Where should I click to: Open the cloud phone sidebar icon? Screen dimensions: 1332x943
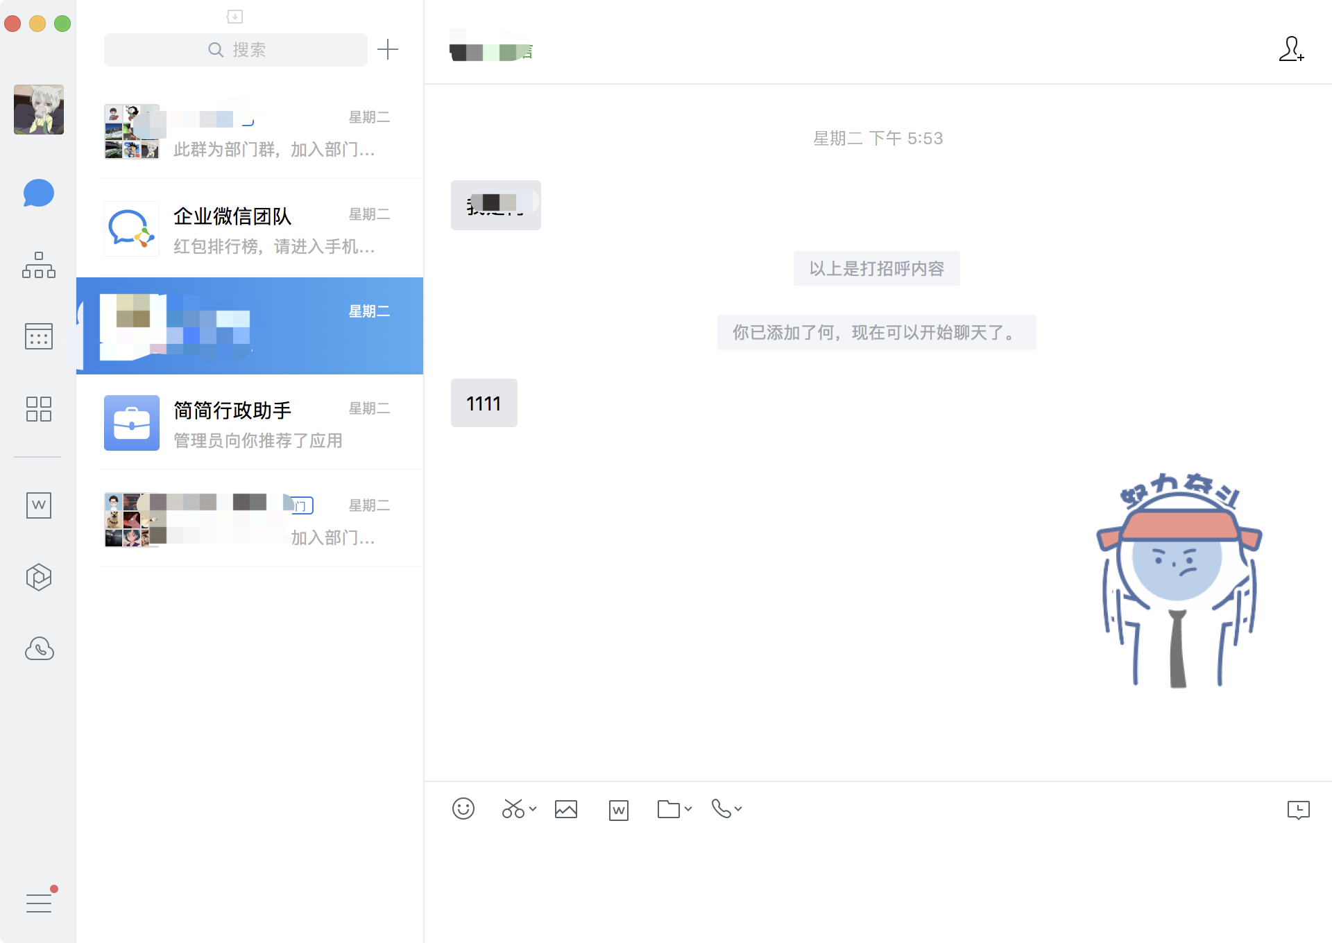coord(39,649)
